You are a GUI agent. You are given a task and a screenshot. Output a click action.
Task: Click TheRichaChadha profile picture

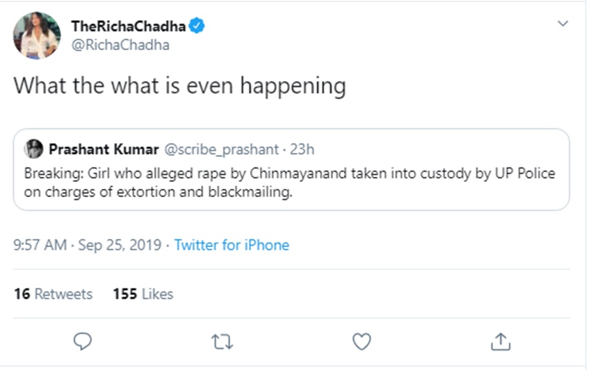[x=37, y=35]
